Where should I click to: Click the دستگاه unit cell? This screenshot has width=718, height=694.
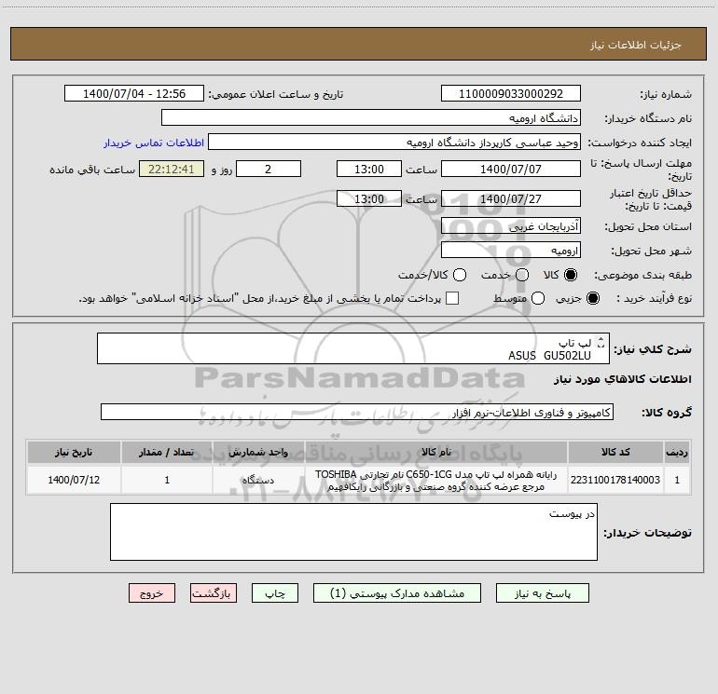(x=258, y=480)
